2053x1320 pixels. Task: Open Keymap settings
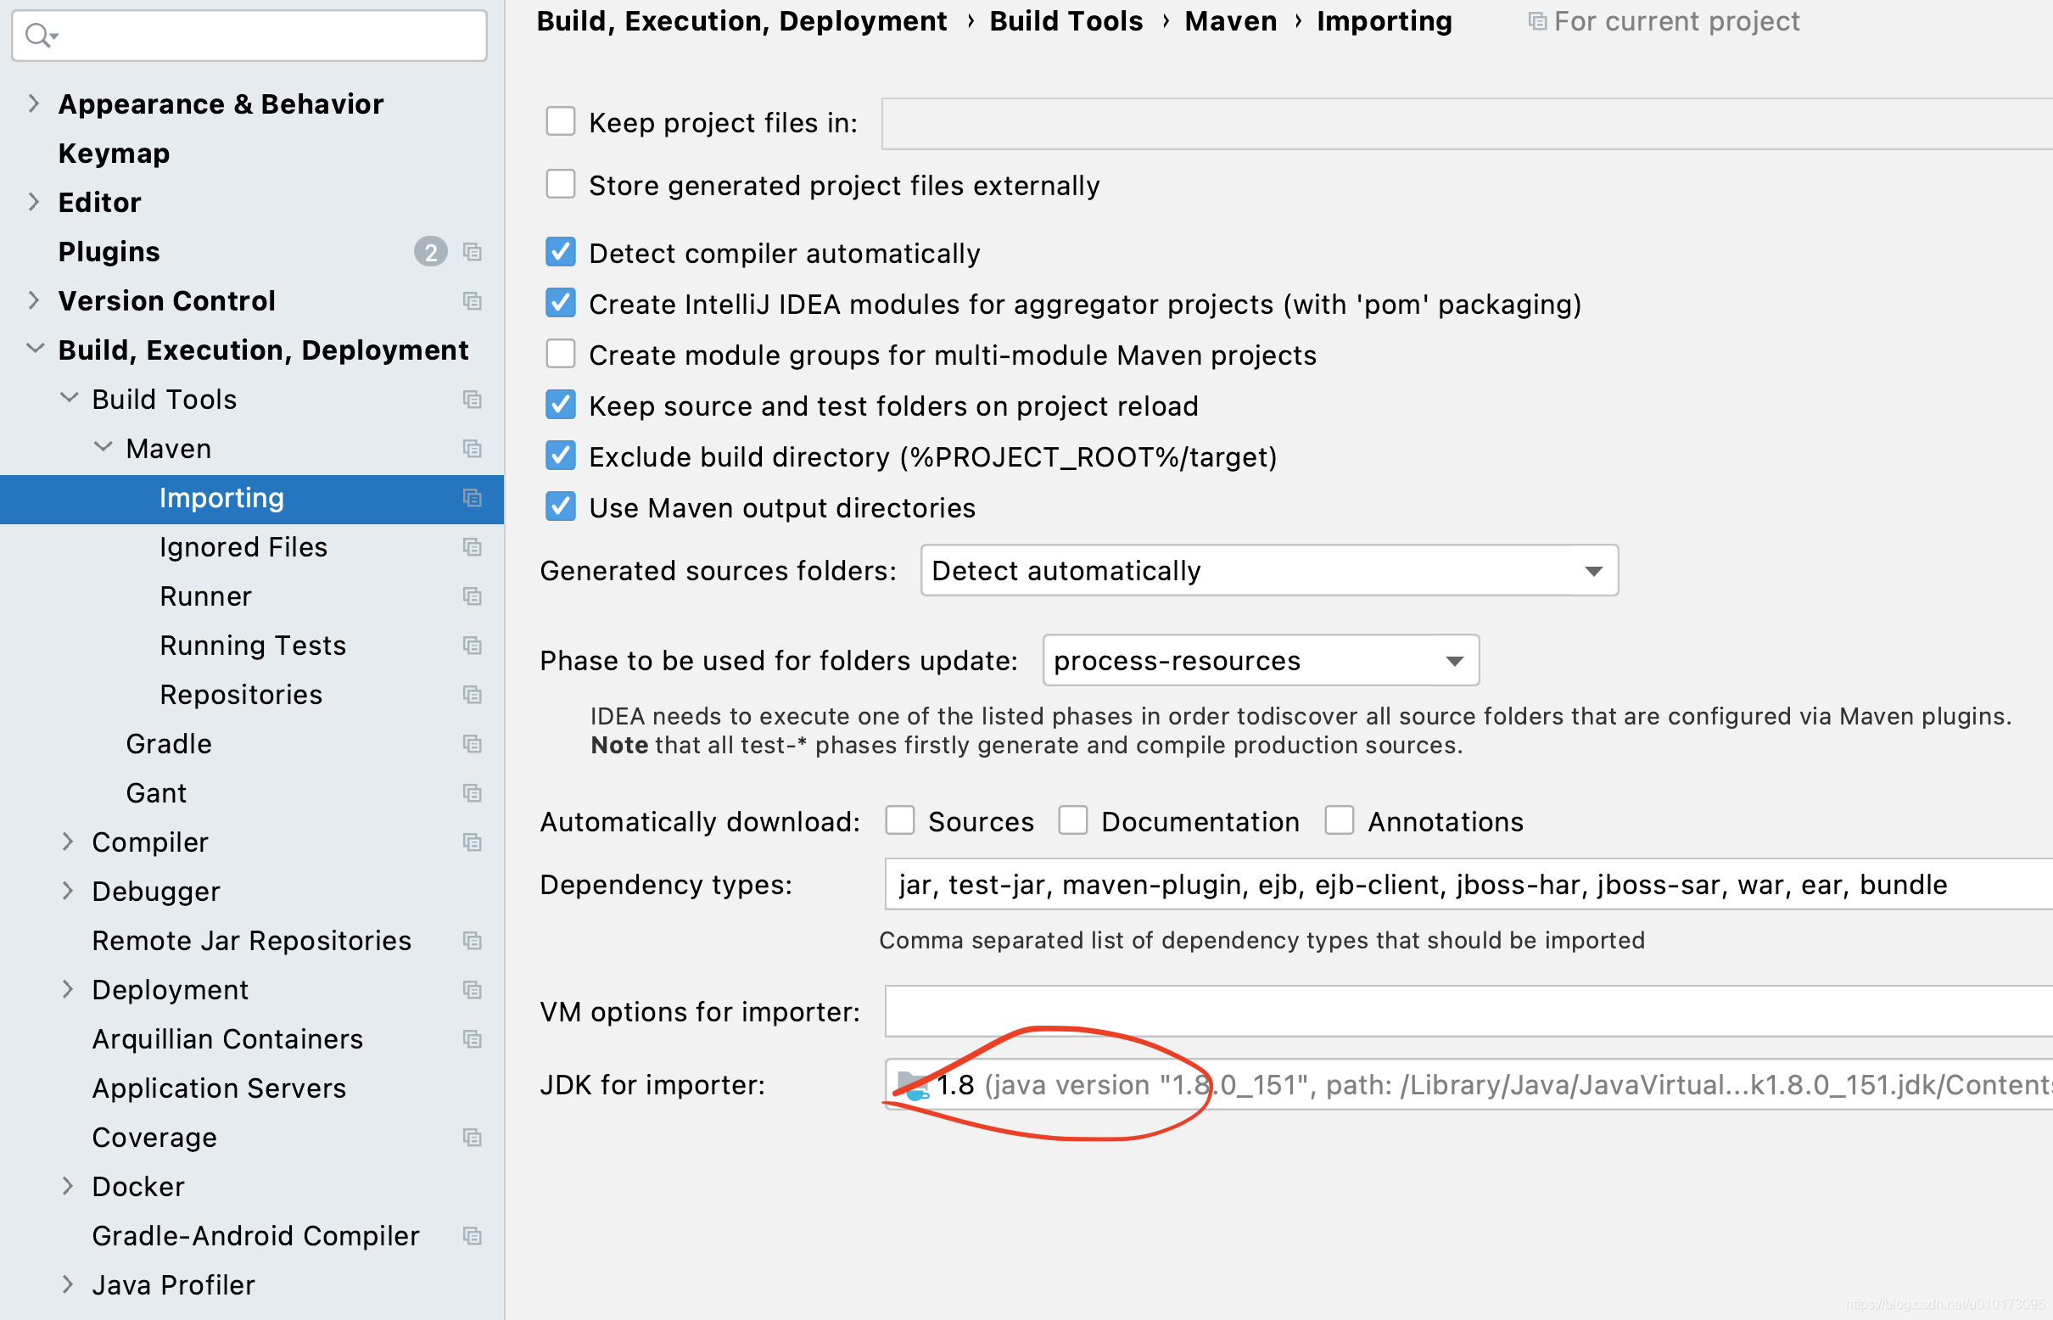114,154
